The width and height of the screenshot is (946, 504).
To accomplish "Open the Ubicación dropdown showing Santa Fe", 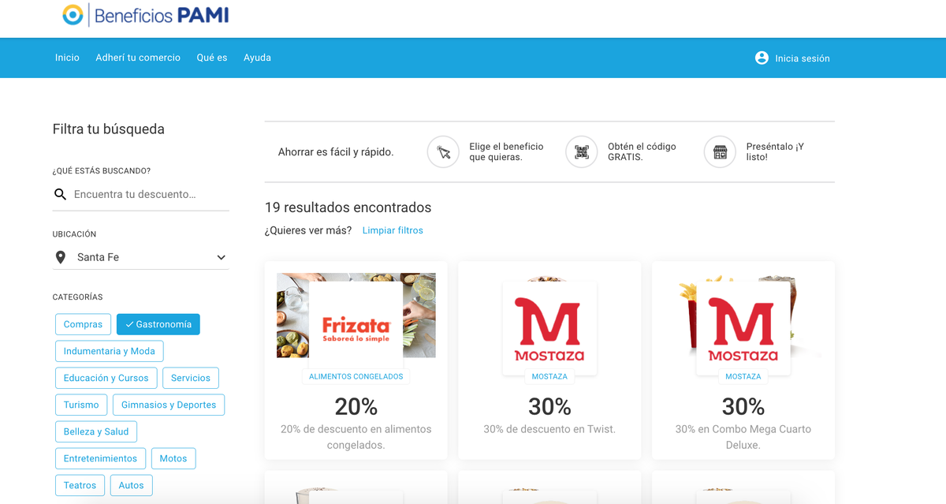I will click(140, 256).
